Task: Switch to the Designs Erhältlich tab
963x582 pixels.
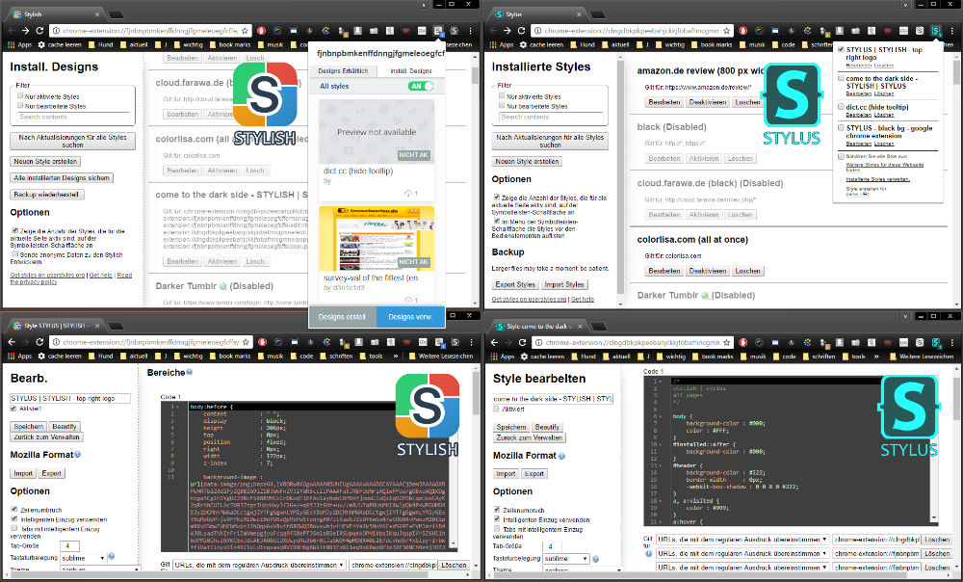Action: pos(343,71)
